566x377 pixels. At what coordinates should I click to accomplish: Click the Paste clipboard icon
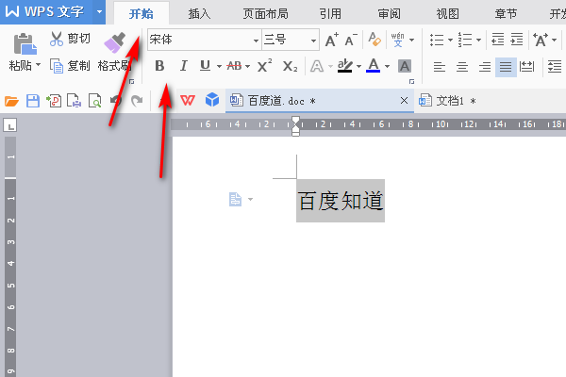pos(25,43)
